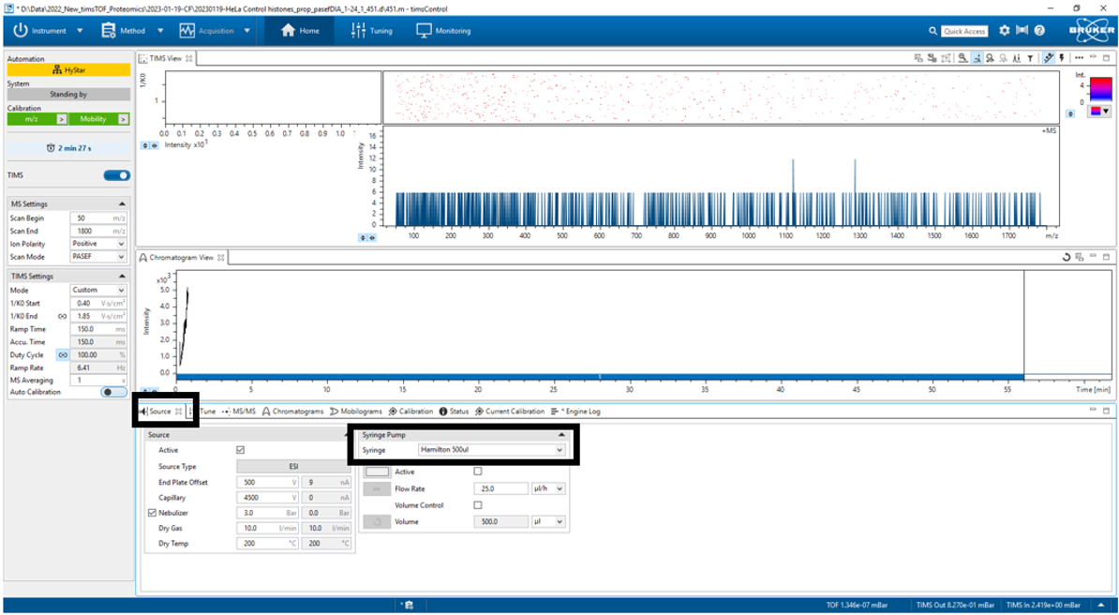1119x615 pixels.
Task: Open settings via the gear icon
Action: [x=1005, y=31]
